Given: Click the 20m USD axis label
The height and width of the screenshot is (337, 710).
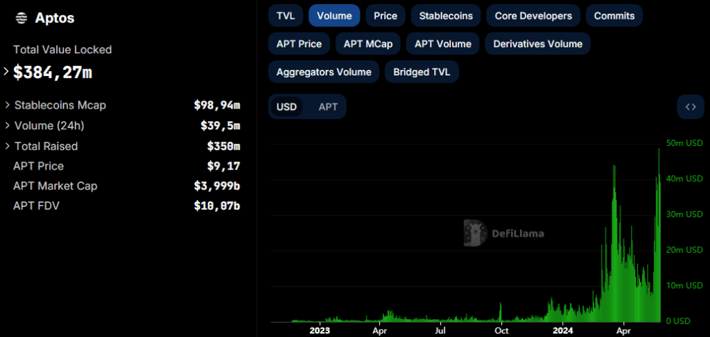Looking at the screenshot, I should (684, 250).
